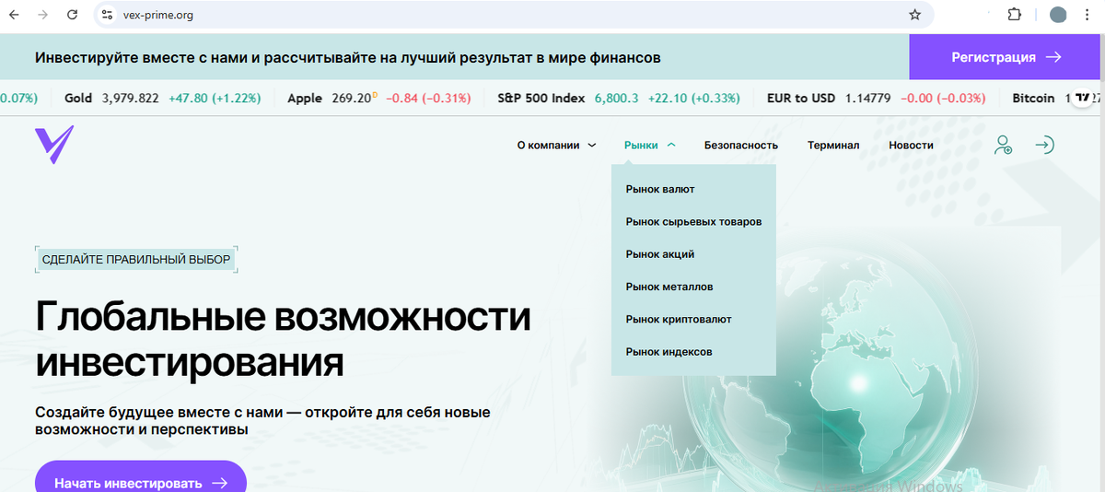Click the TradingView logo on ticker

[1084, 98]
